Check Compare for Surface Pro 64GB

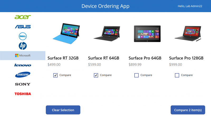136,75
